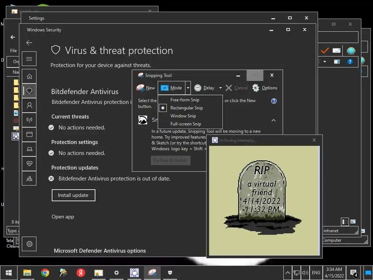Click the Snipping Tool help question mark
Viewport: 373px width, 280px height.
(x=274, y=101)
